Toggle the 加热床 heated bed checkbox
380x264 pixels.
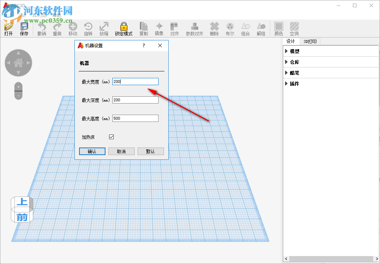tap(112, 137)
